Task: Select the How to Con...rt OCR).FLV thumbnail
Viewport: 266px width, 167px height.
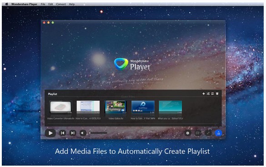Action: [88, 107]
